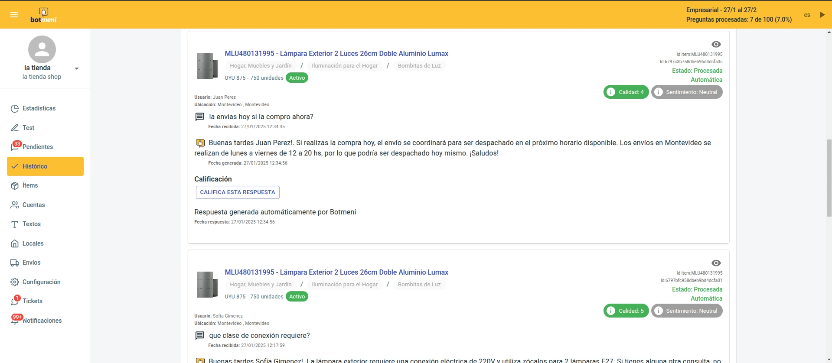Screen dimensions: 832x363
Task: Open the first Lámpara Exterior Lumax item link
Action: pos(336,53)
